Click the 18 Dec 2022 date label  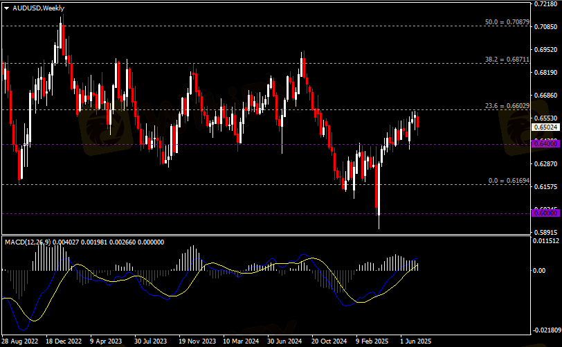tap(64, 341)
